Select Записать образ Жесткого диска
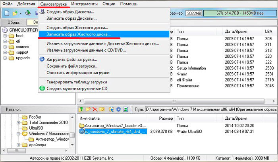 tap(104, 34)
